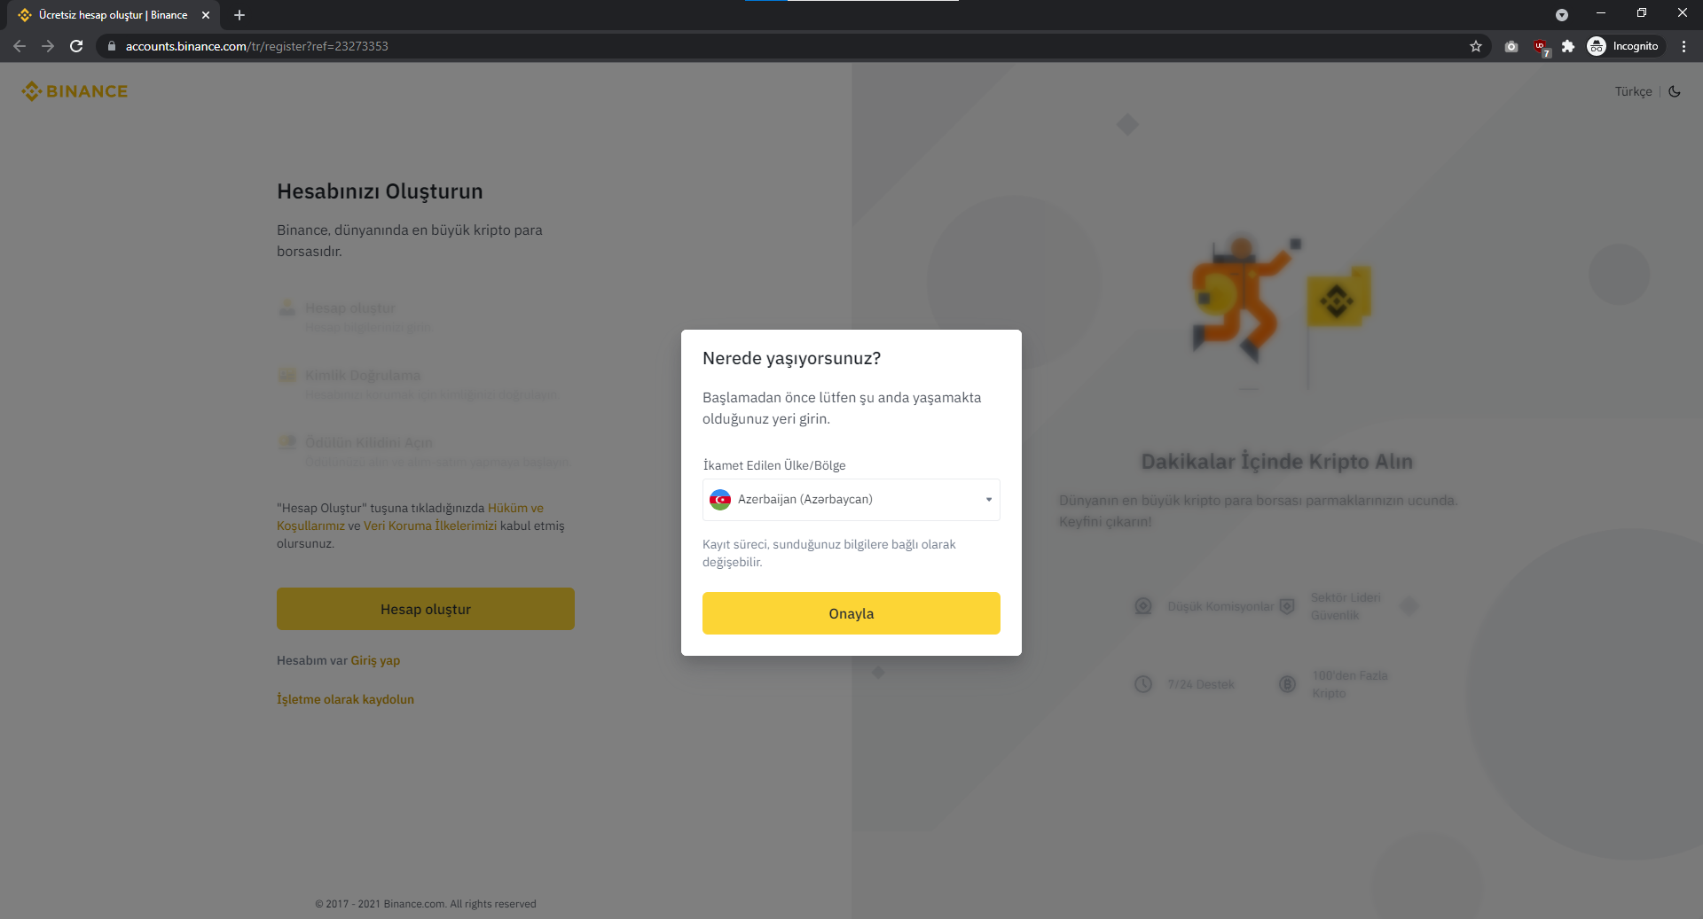Open the Extensions puzzle icon

point(1568,46)
